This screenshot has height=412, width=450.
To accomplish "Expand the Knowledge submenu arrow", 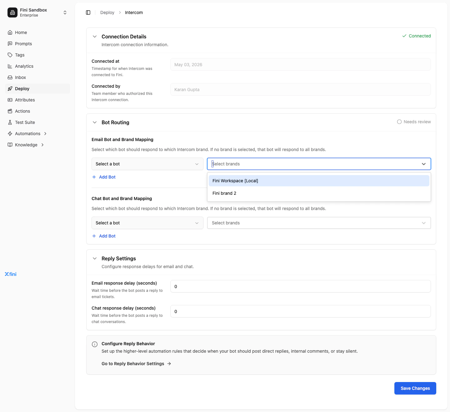I will (42, 145).
